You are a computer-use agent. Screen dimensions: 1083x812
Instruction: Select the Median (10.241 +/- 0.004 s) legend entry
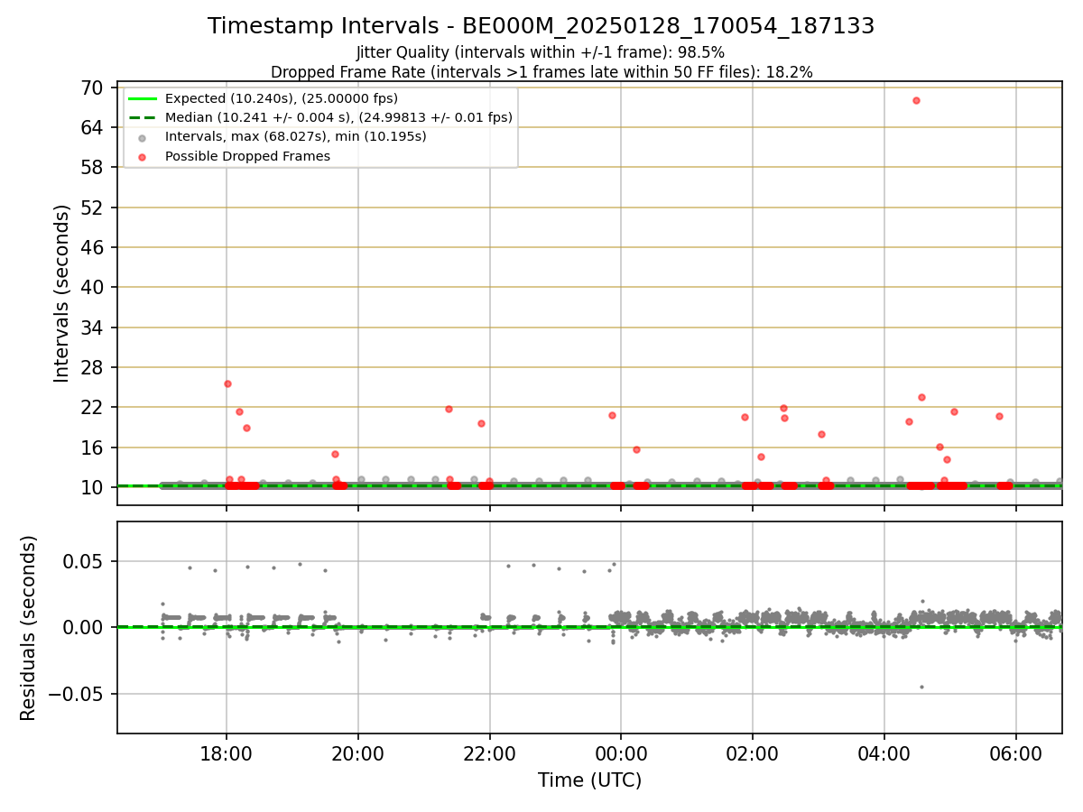pos(338,117)
